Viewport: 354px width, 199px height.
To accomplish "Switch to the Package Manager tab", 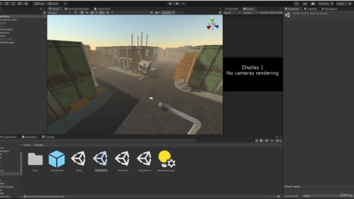I will click(77, 9).
